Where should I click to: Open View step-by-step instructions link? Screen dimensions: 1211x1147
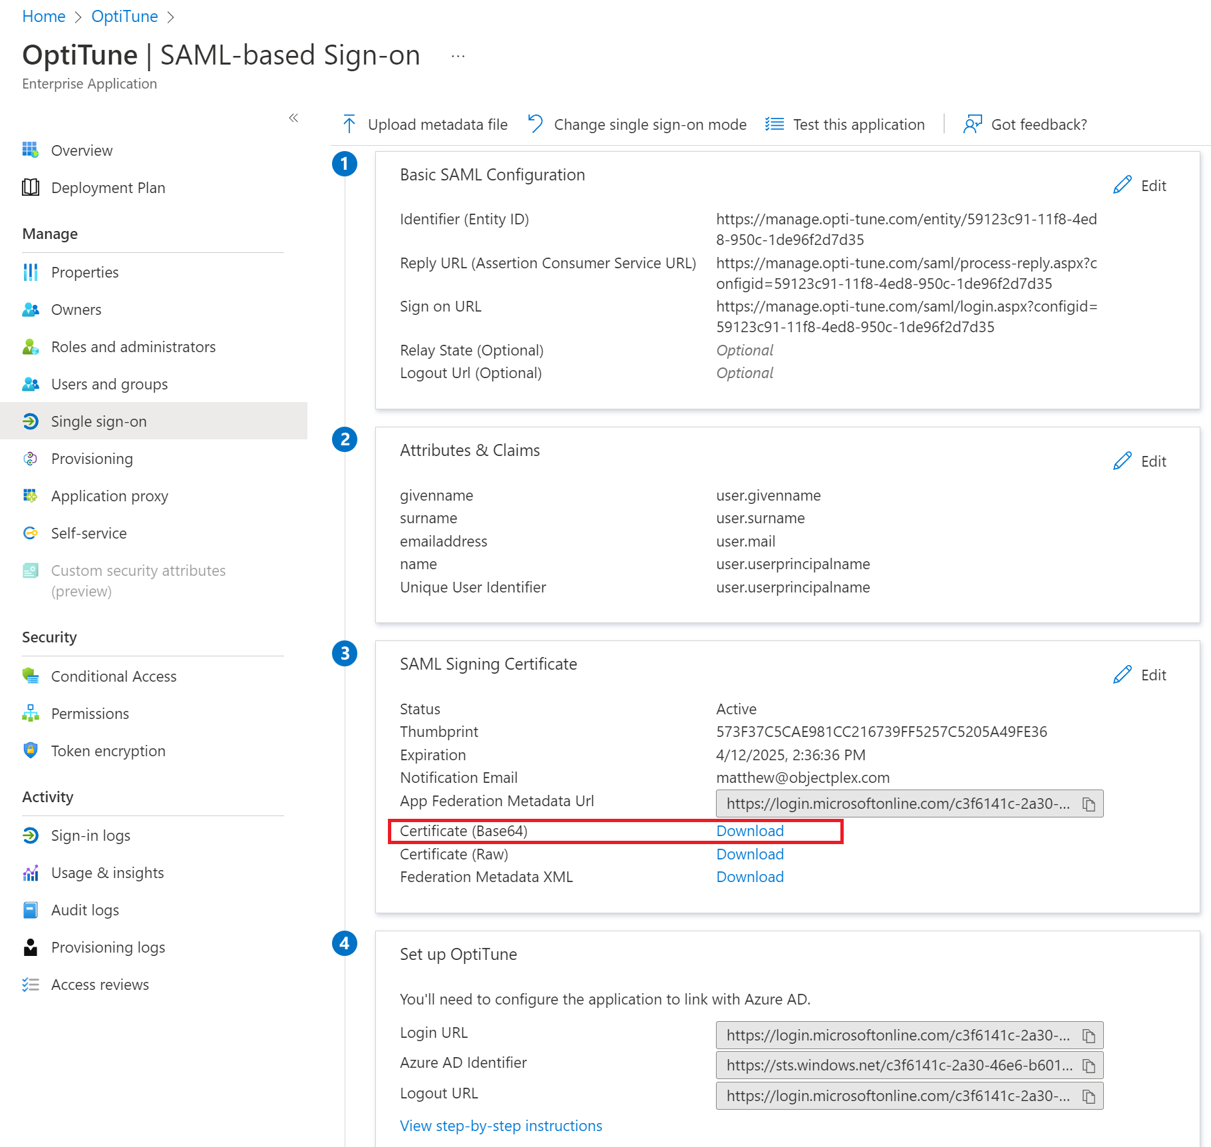tap(501, 1126)
